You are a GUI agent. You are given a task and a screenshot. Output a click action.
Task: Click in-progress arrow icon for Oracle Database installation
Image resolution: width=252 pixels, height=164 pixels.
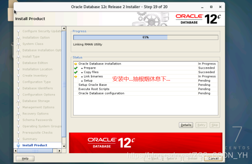pos(76,64)
